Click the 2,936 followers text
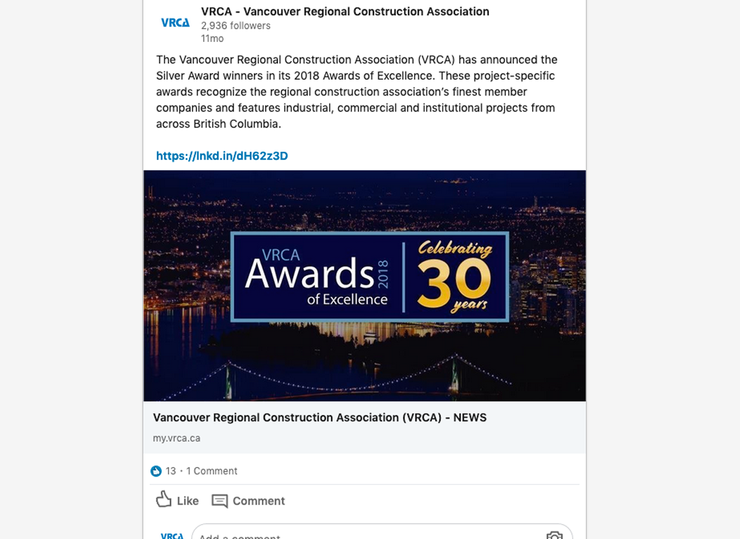Screen dimensions: 740x539 [x=235, y=26]
